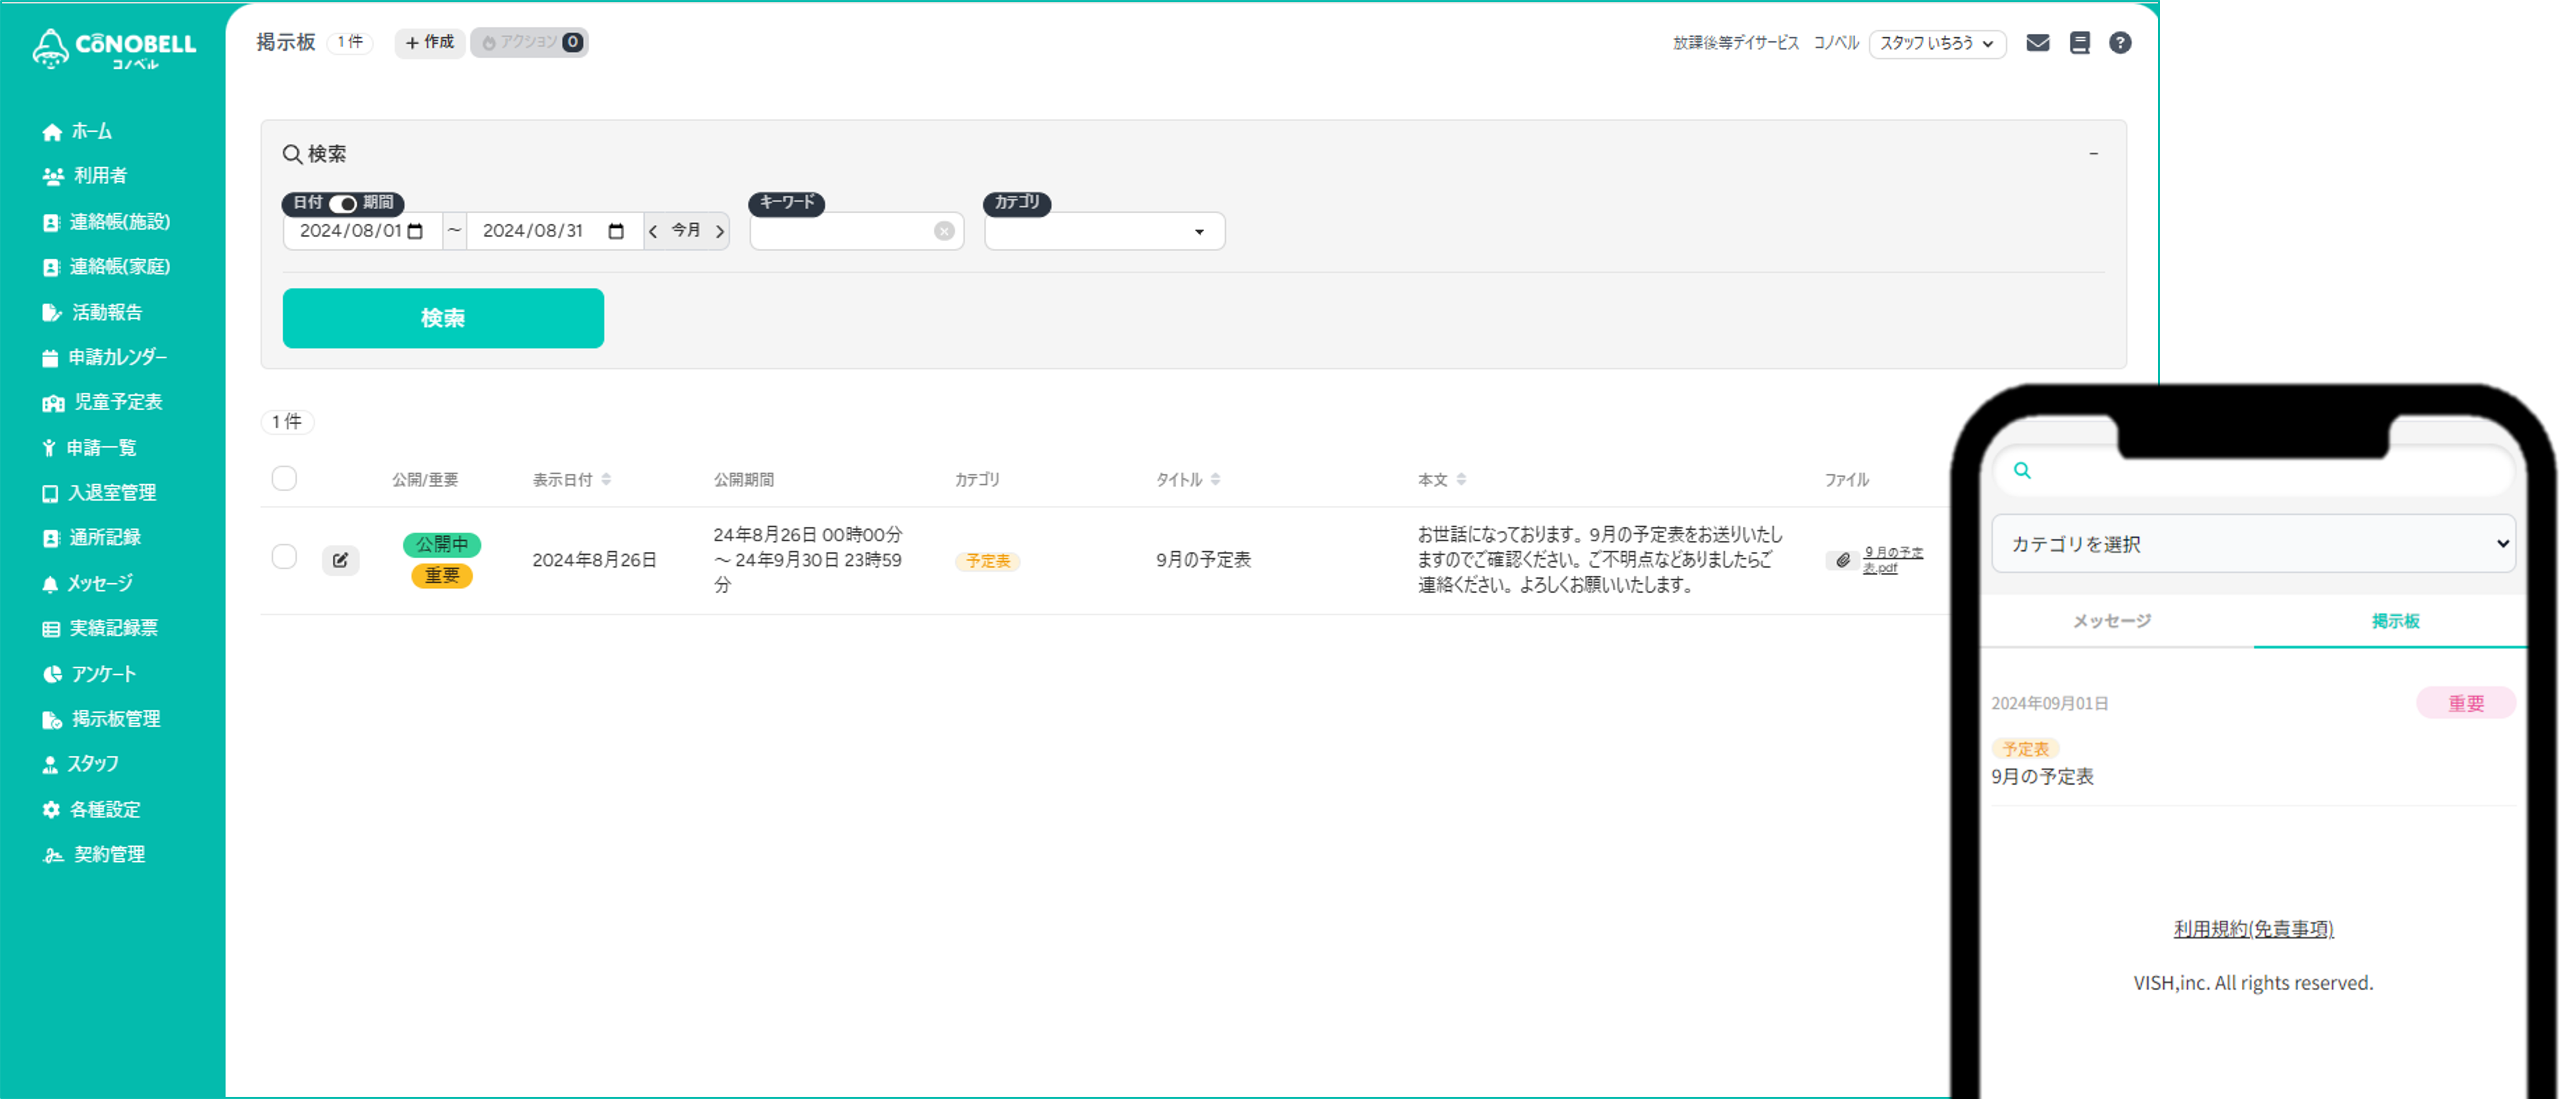The height and width of the screenshot is (1099, 2576).
Task: Switch to 掲示板 tab on phone
Action: pos(2395,621)
